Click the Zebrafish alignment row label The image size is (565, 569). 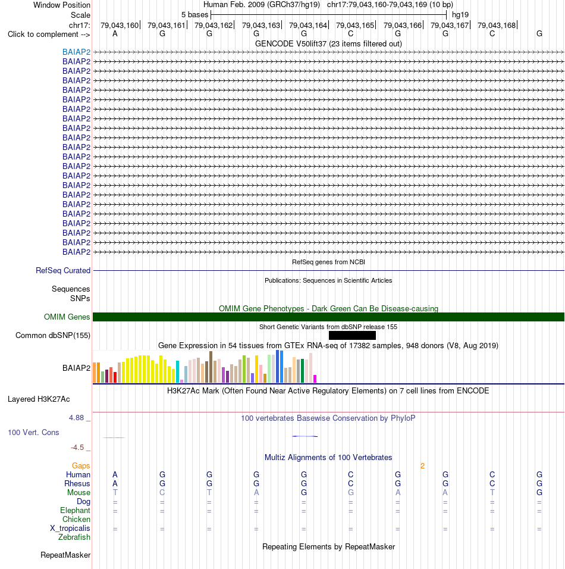[x=74, y=537]
